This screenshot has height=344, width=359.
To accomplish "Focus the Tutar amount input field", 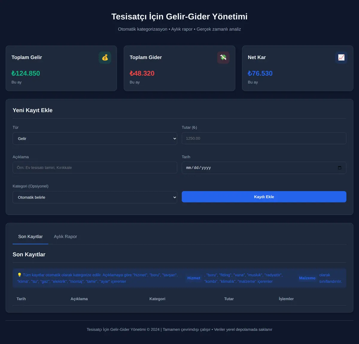I will pyautogui.click(x=264, y=138).
